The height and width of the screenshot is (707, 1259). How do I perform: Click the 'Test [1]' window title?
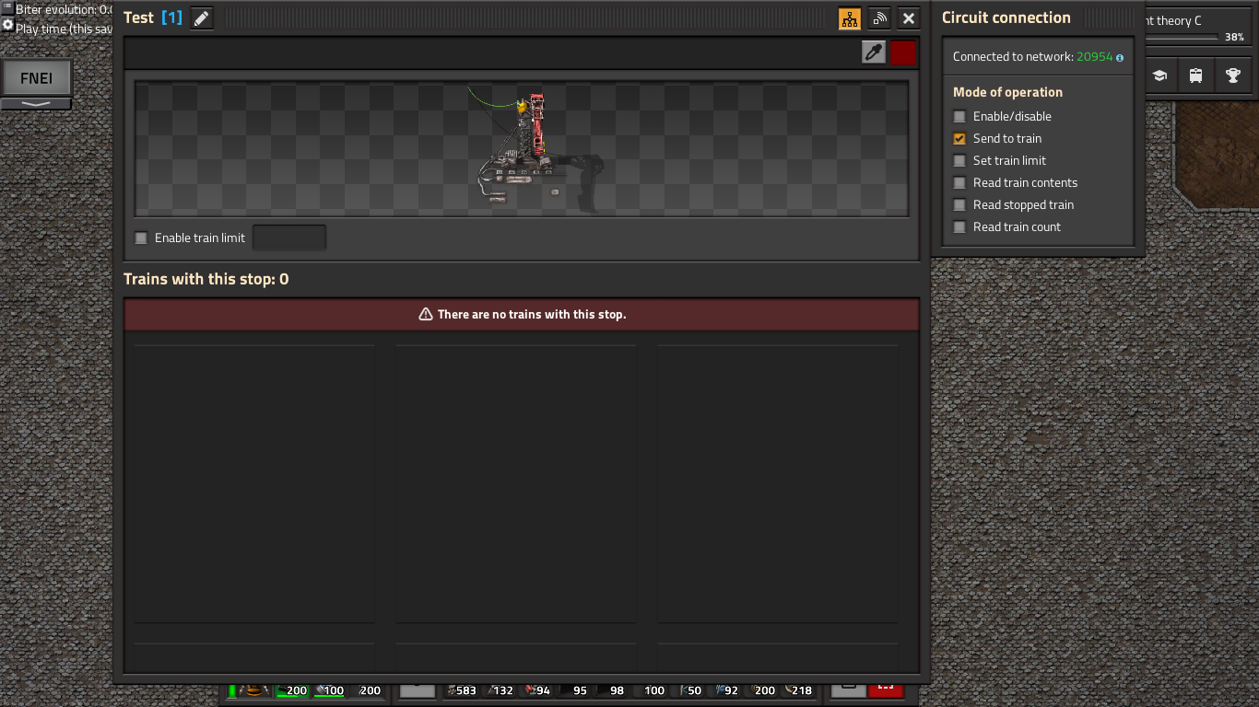[153, 17]
